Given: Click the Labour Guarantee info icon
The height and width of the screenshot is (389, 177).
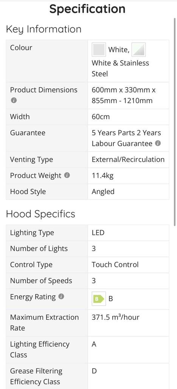Looking at the screenshot, I should (x=158, y=143).
